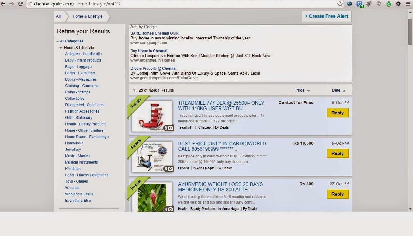Open the Sport - Fitness Equipment category
The image size is (413, 236).
tap(86, 175)
